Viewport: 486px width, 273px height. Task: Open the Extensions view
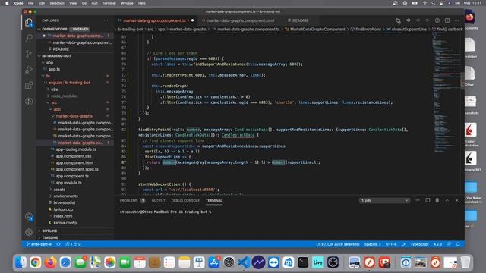click(29, 86)
